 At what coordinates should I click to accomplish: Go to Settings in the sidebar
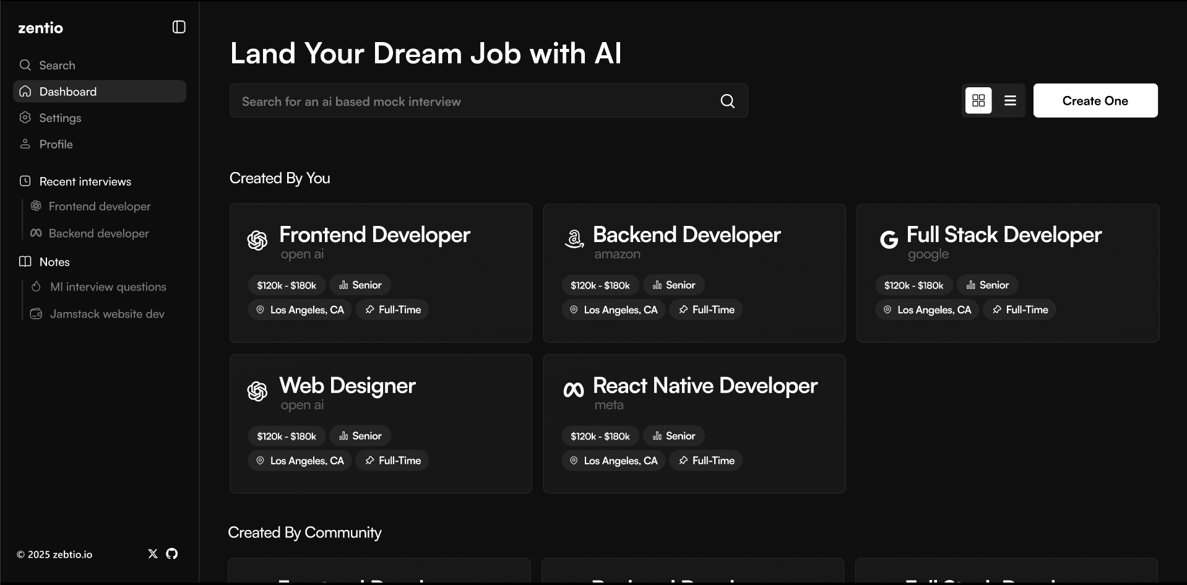coord(60,118)
